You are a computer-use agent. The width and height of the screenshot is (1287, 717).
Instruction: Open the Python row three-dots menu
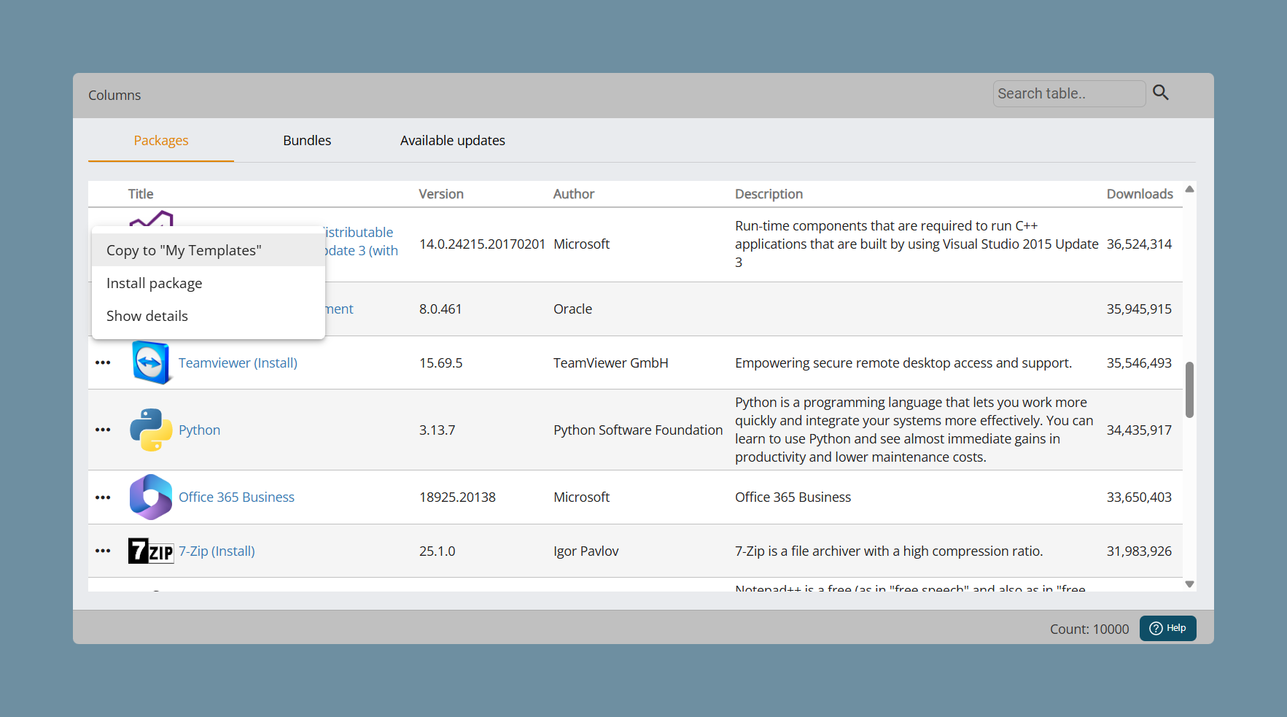[103, 430]
